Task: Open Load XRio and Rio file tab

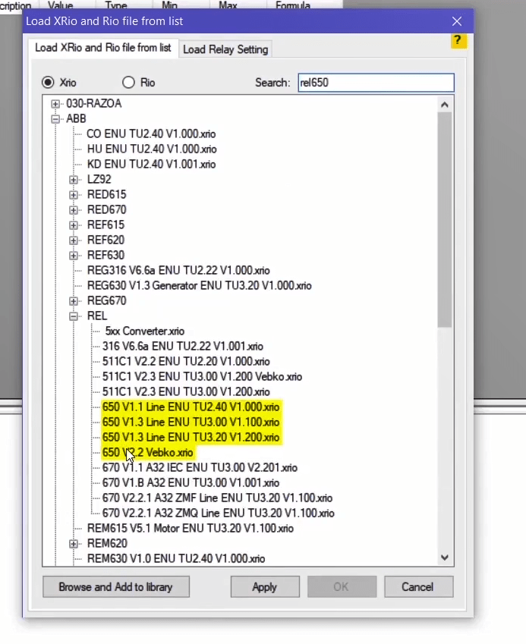Action: tap(102, 48)
